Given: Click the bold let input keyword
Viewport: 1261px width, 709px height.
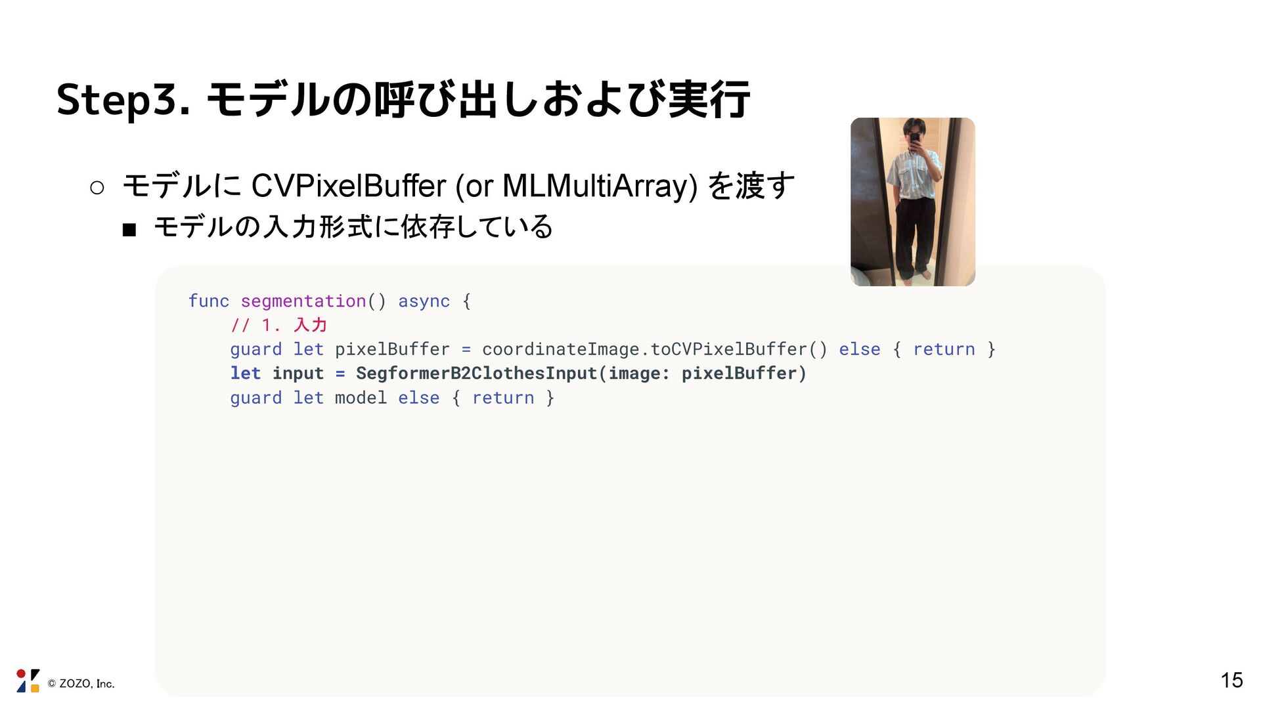Looking at the screenshot, I should click(277, 374).
